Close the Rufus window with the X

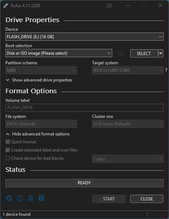click(x=160, y=5)
